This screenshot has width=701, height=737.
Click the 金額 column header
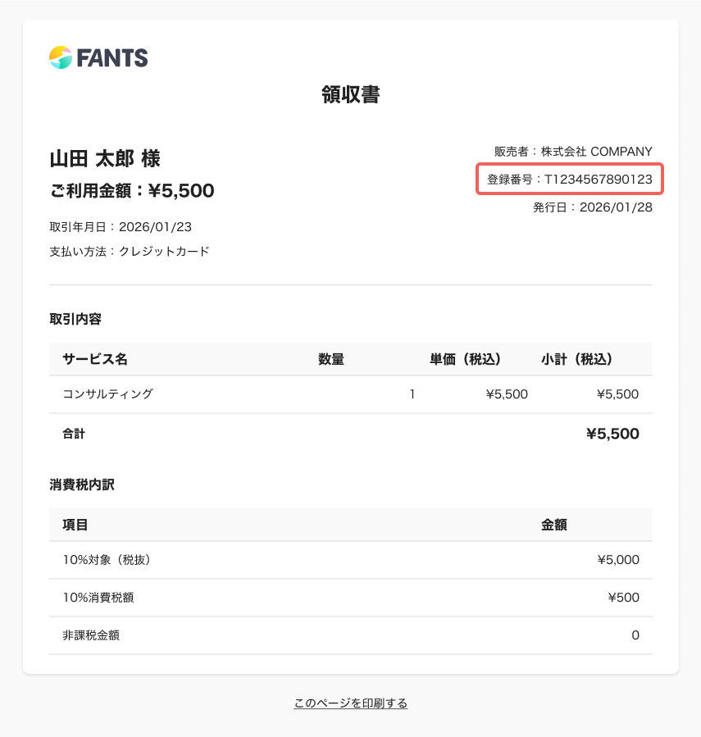(554, 525)
